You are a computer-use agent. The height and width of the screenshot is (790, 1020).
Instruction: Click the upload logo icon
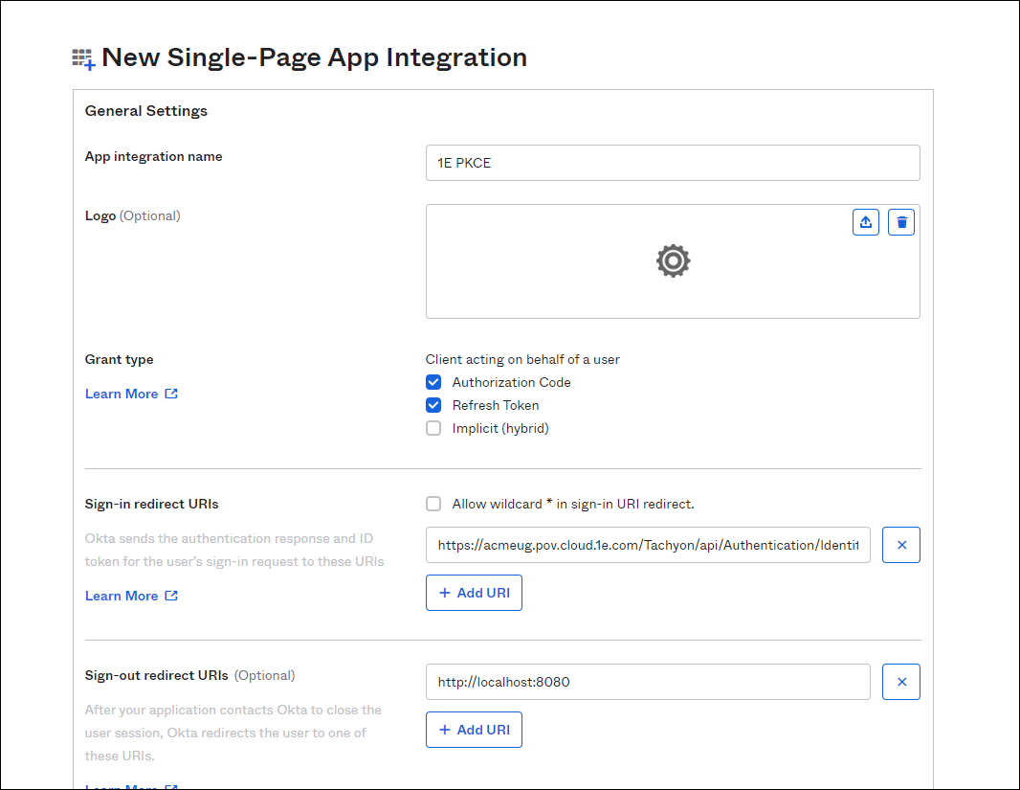(865, 222)
